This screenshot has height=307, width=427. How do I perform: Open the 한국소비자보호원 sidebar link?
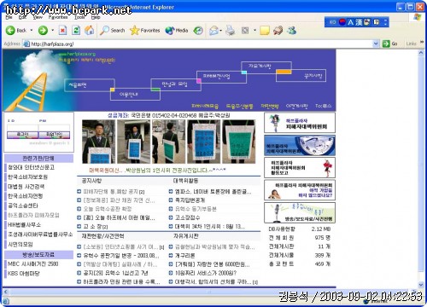click(x=27, y=177)
